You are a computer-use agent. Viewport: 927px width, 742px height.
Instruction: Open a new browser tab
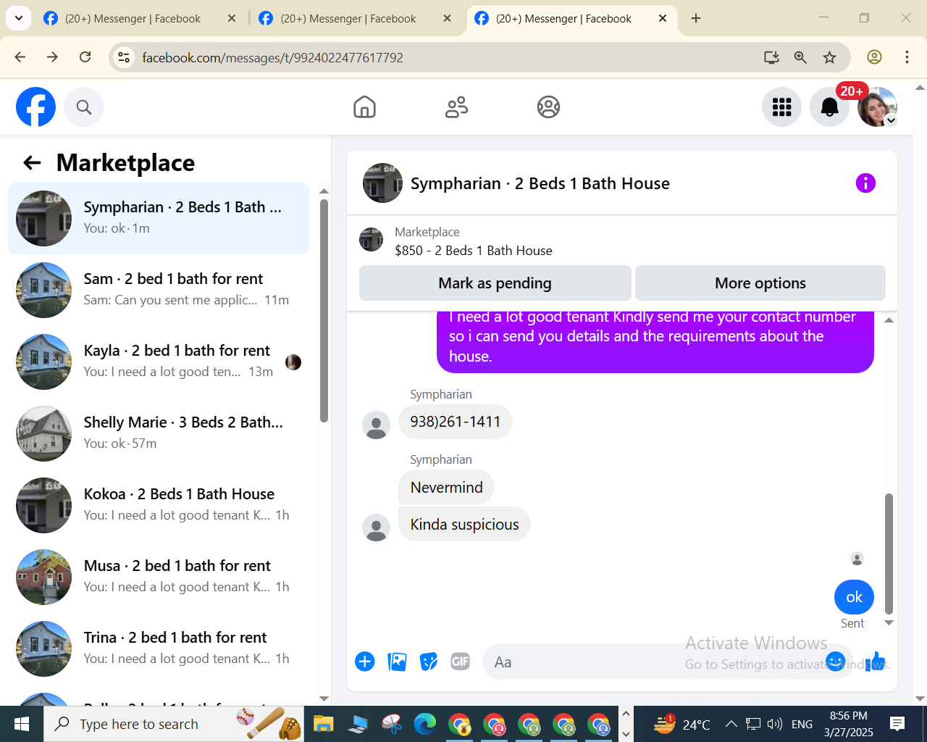click(x=696, y=18)
